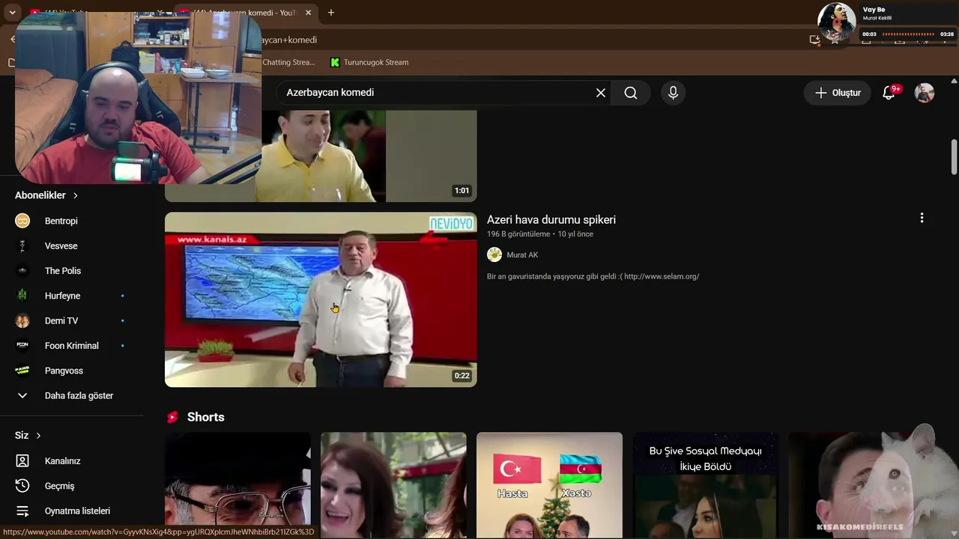Image resolution: width=959 pixels, height=539 pixels.
Task: Visit the Murat AK channel name
Action: click(x=522, y=255)
